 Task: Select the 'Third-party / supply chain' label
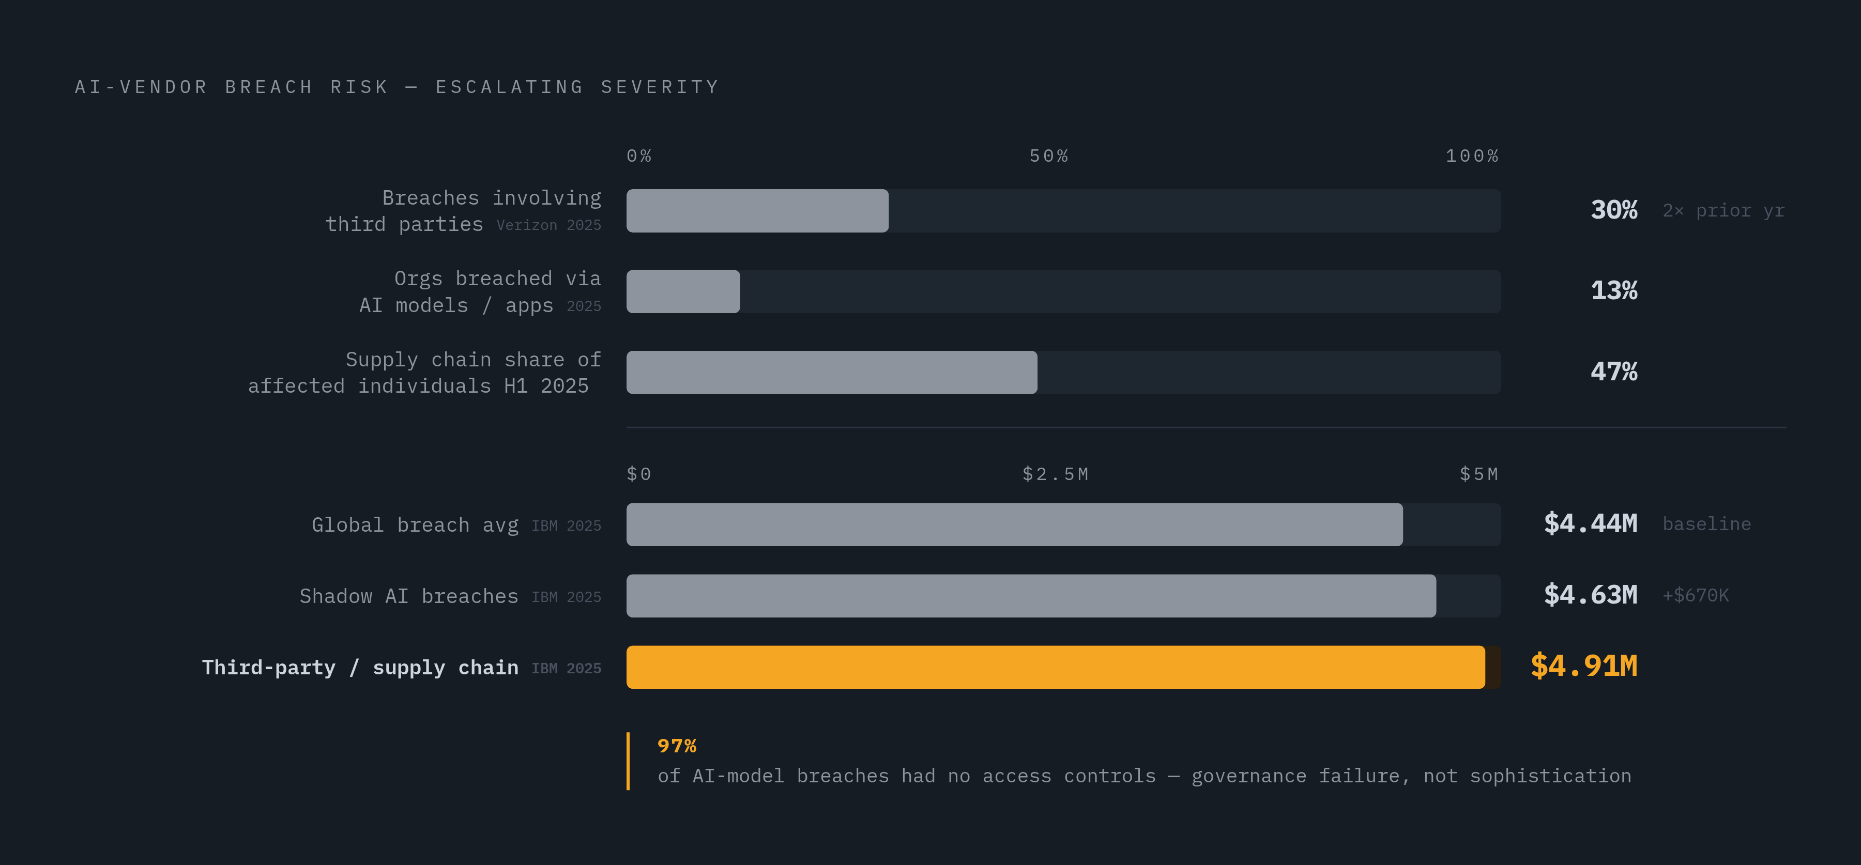tap(360, 668)
